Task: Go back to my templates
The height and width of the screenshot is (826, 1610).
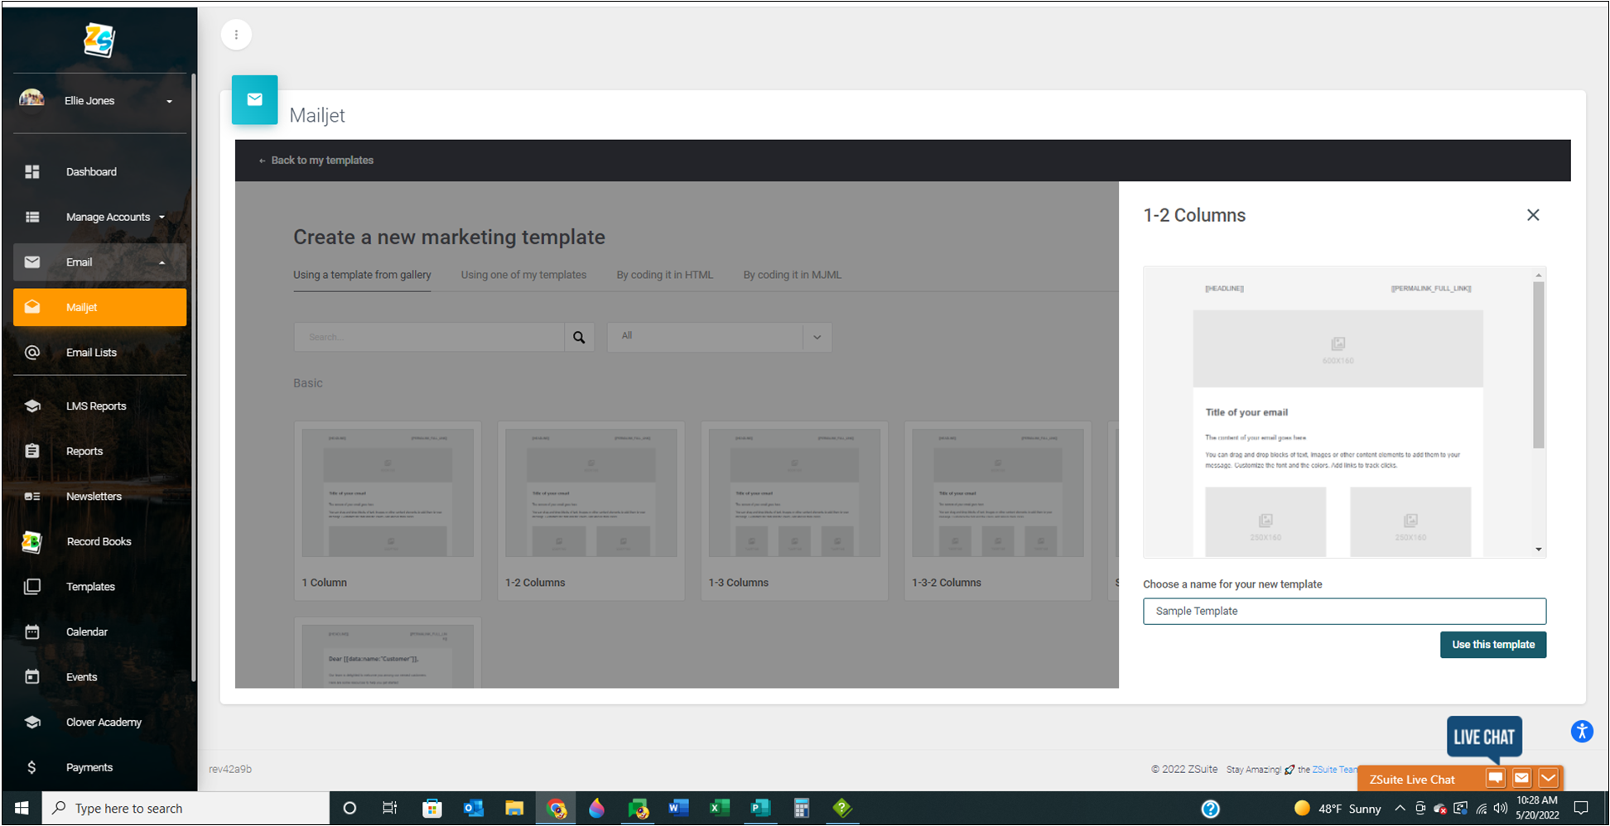Action: (x=316, y=161)
